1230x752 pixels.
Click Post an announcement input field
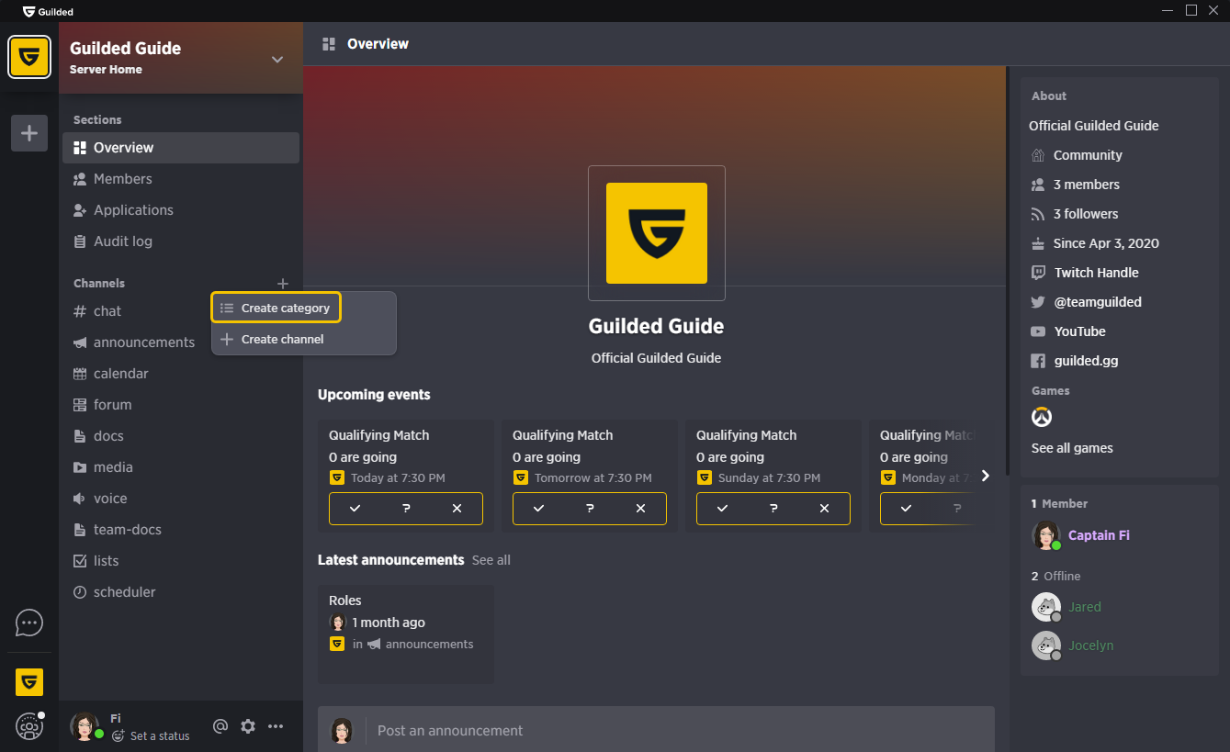680,731
